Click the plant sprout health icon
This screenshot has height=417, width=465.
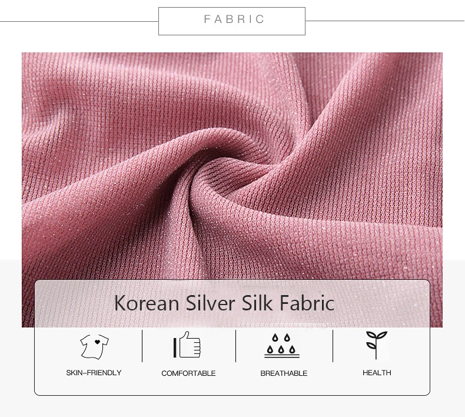click(376, 345)
